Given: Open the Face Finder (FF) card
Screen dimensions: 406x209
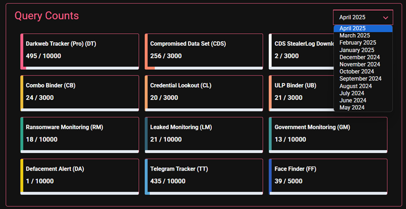Looking at the screenshot, I should (x=328, y=177).
